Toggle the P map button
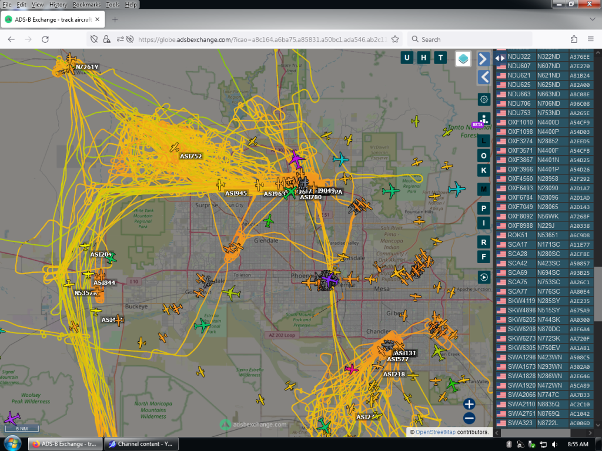 (484, 208)
